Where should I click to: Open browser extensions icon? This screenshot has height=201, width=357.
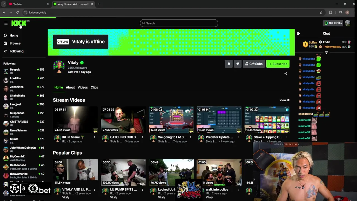(331, 12)
